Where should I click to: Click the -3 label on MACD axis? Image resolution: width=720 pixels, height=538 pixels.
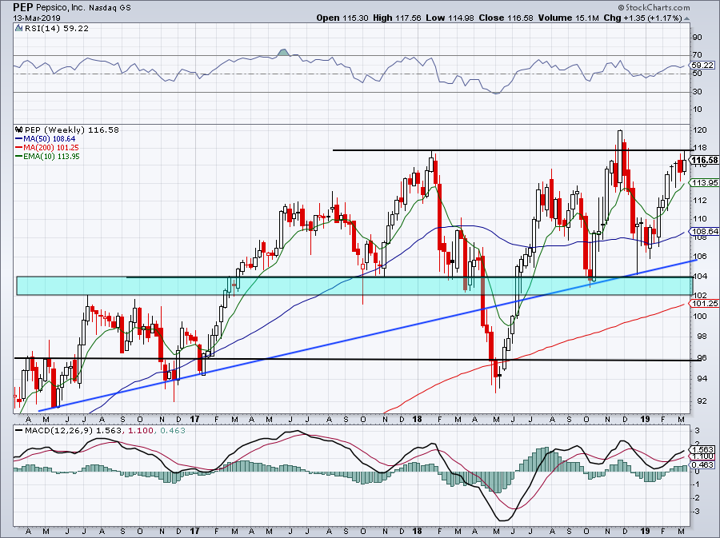click(696, 511)
